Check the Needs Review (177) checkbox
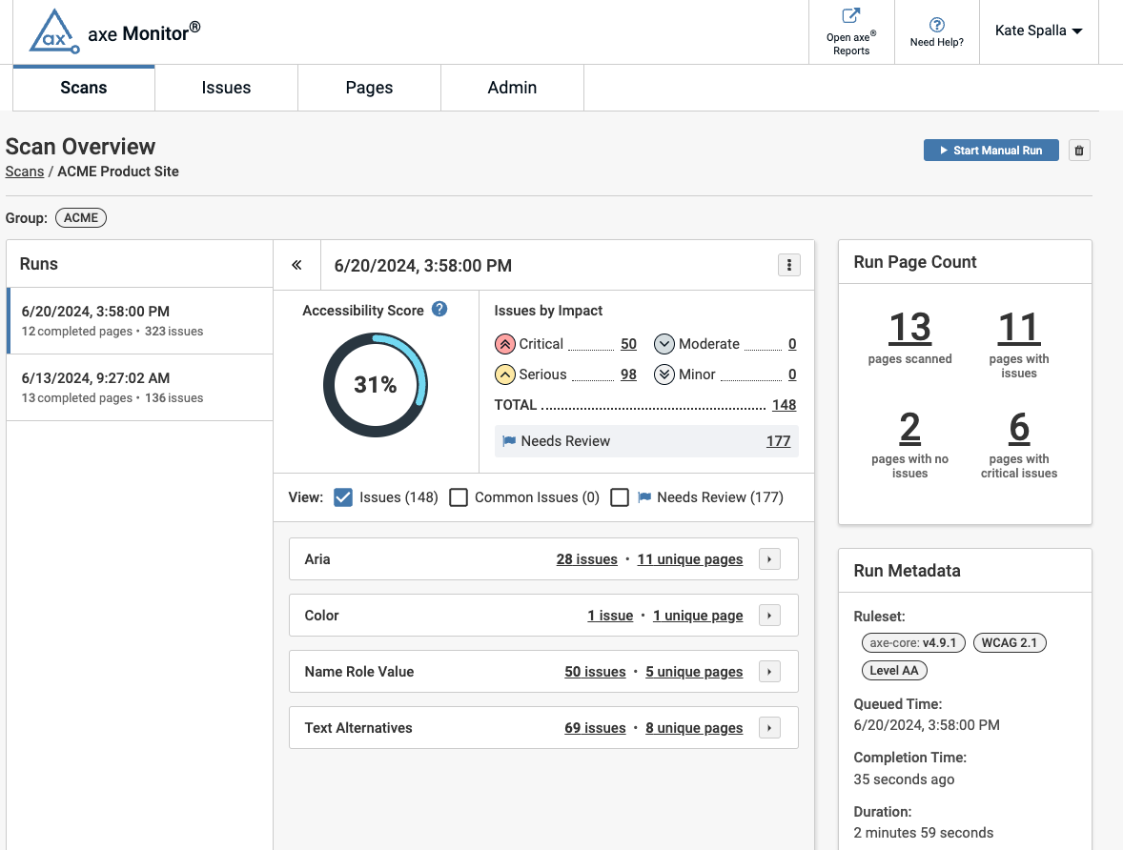Viewport: 1123px width, 850px height. coord(620,497)
